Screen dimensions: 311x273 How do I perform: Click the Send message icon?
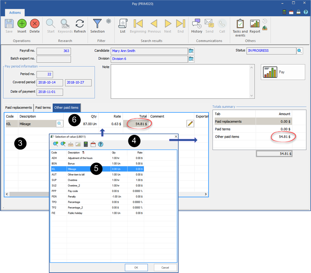209,24
